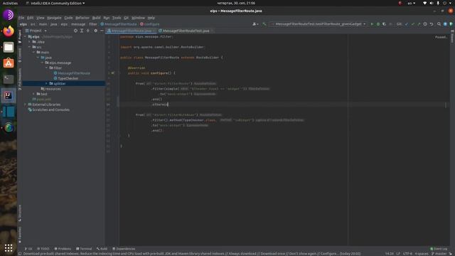Expand the .idea folder

tap(30, 42)
